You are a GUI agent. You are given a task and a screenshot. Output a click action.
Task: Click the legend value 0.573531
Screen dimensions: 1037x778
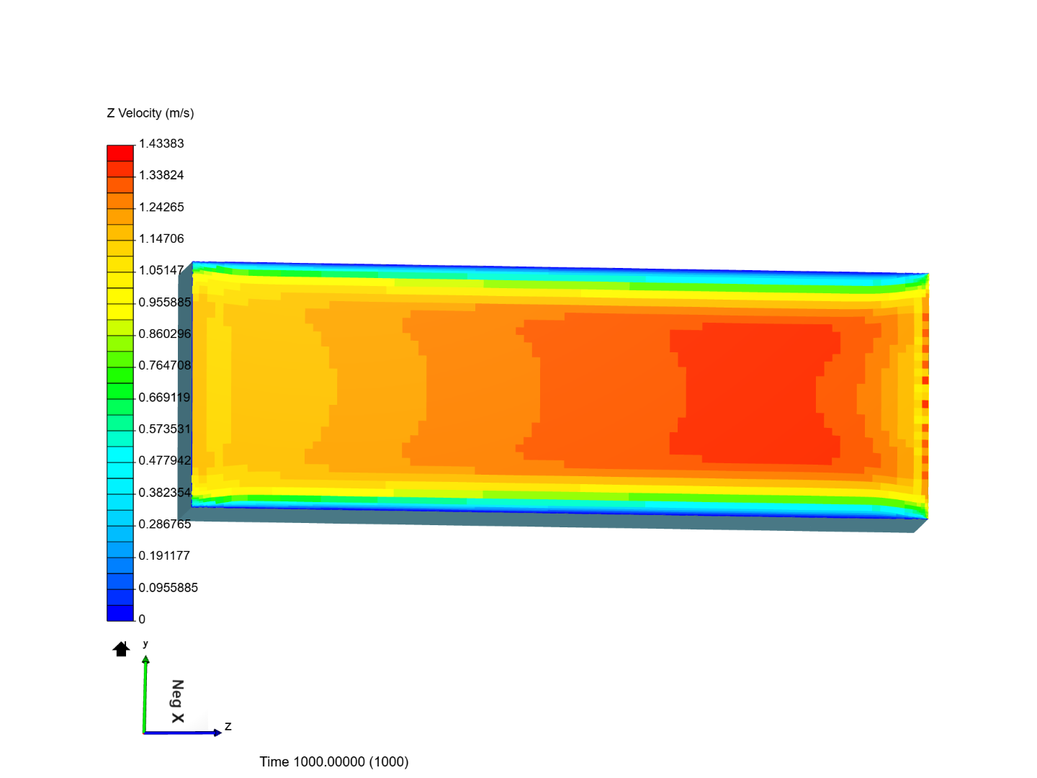click(165, 429)
